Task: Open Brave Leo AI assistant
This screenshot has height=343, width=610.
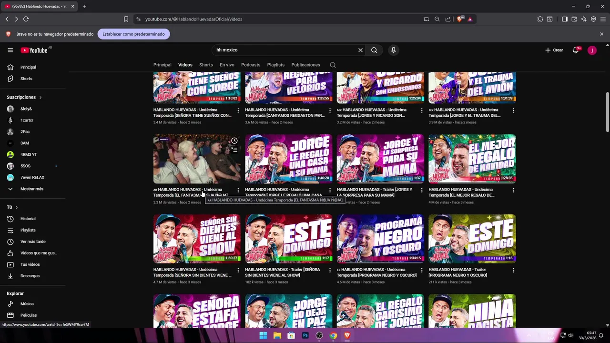Action: (584, 19)
